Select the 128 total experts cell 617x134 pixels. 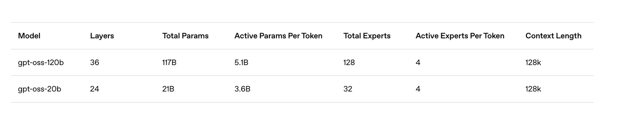349,63
